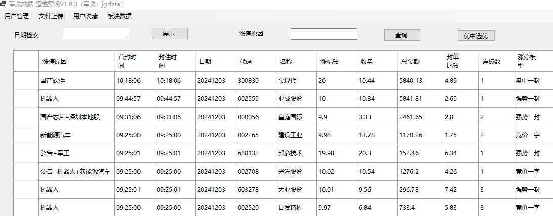Click the 名称 column header

[296, 61]
